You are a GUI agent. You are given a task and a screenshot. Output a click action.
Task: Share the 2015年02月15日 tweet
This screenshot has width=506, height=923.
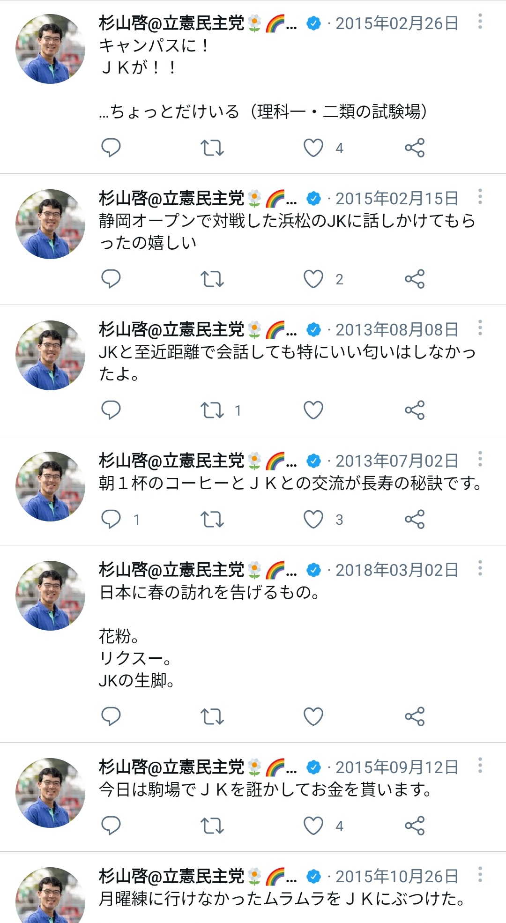coord(415,279)
